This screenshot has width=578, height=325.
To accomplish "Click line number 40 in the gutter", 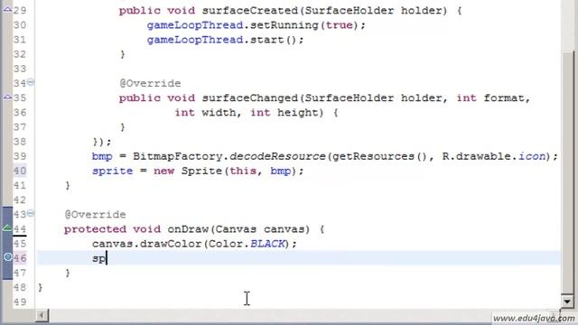I will (x=20, y=171).
